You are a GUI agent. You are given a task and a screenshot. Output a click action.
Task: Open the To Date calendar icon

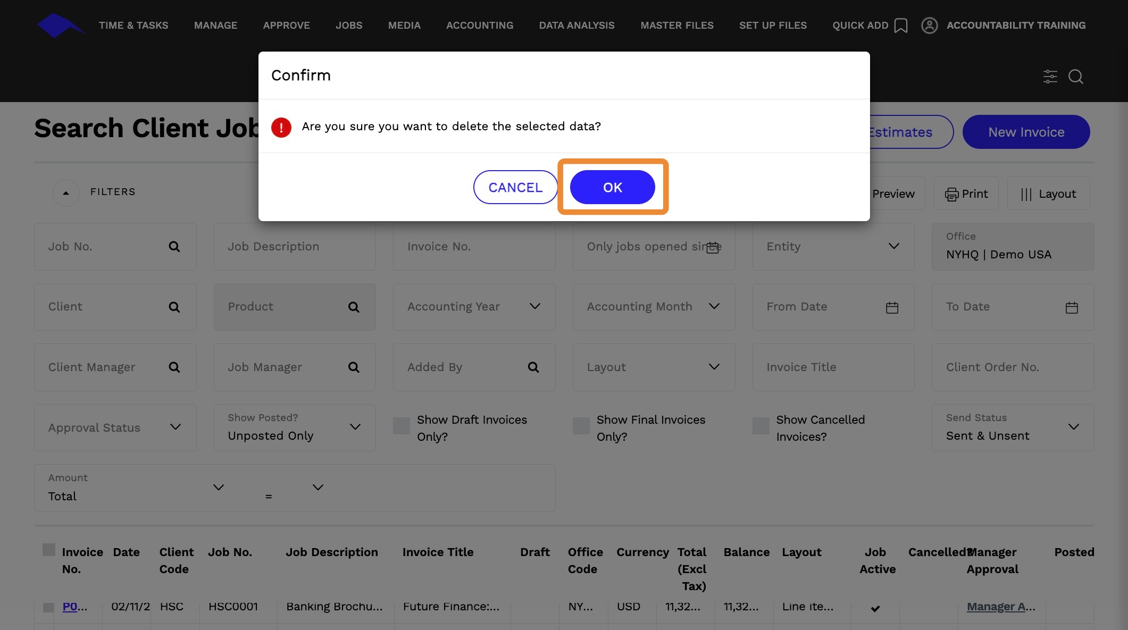pyautogui.click(x=1071, y=307)
